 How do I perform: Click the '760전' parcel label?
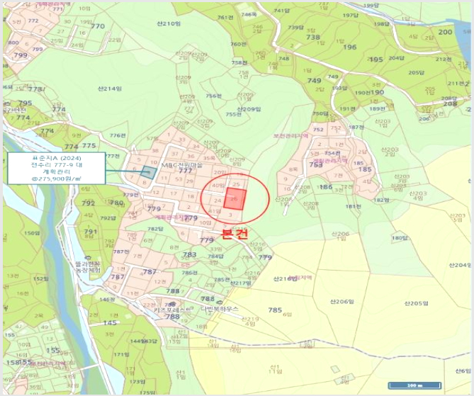pyautogui.click(x=239, y=44)
